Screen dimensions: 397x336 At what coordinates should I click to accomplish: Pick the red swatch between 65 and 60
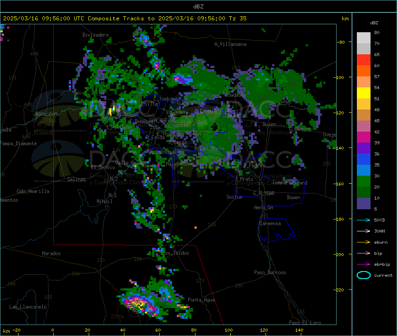pos(363,60)
